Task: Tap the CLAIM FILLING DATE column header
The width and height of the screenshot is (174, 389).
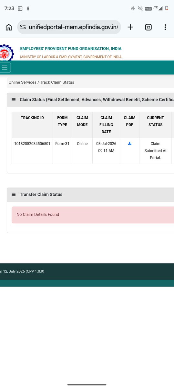Action: 106,125
